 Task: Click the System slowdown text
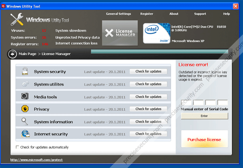[70, 30]
